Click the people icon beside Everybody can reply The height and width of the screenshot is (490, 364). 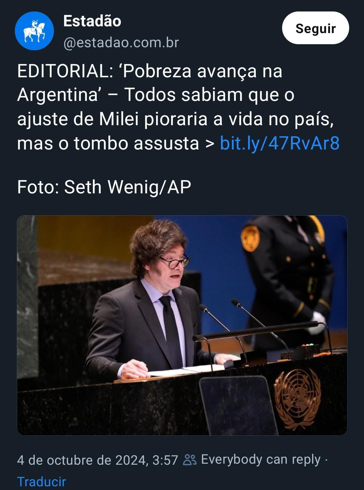tap(190, 460)
